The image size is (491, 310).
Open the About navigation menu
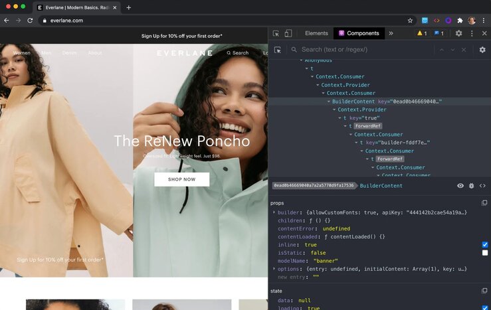coord(95,53)
